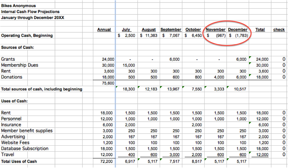Click the 'Sources of Cash:' heading
This screenshot has width=288, height=168.
[x=18, y=47]
